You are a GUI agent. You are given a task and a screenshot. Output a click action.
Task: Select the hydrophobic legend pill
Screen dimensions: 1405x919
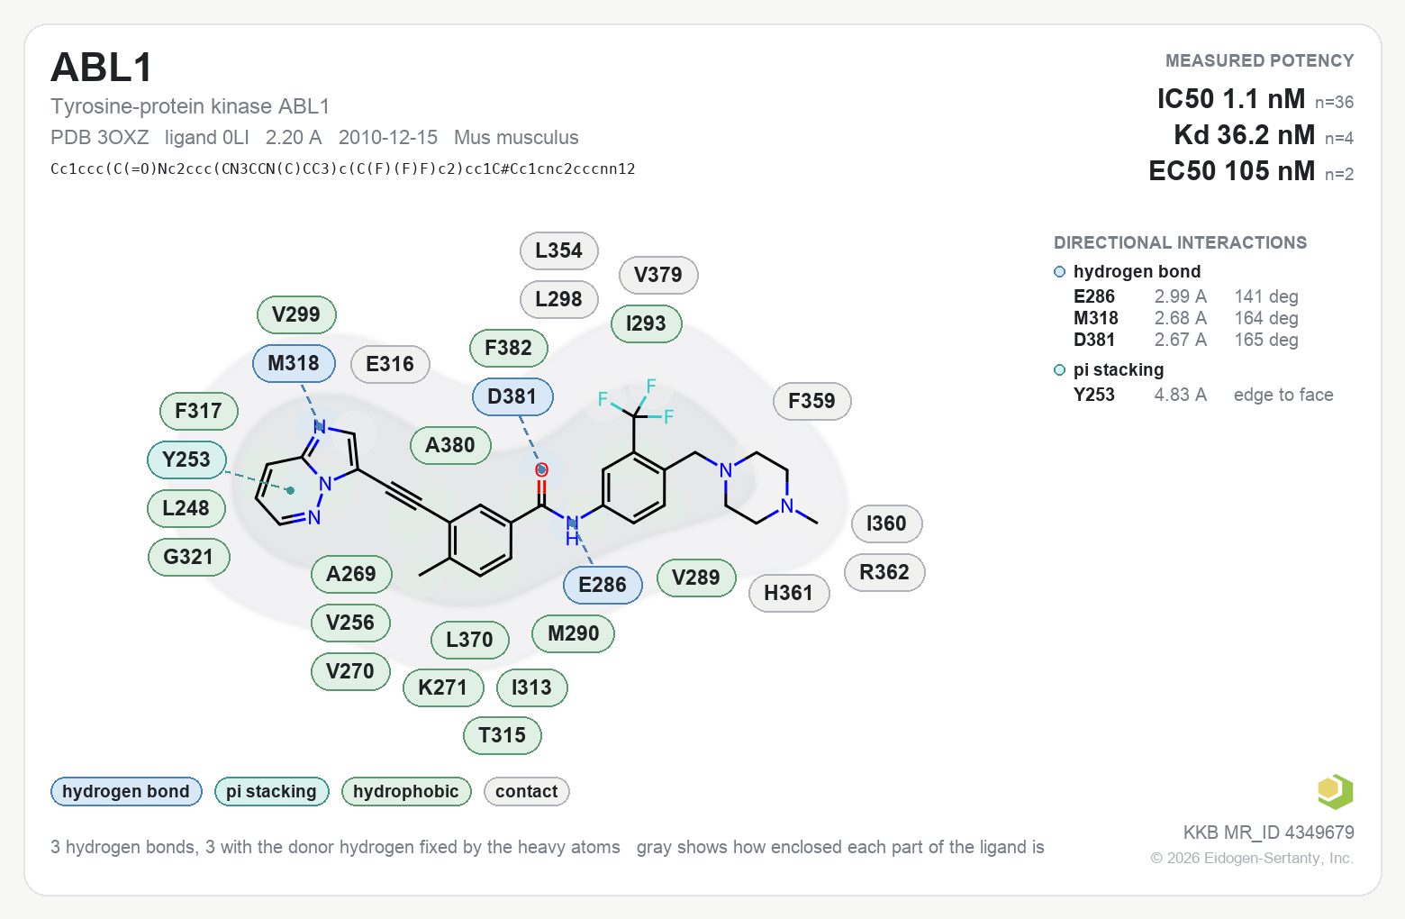(406, 791)
